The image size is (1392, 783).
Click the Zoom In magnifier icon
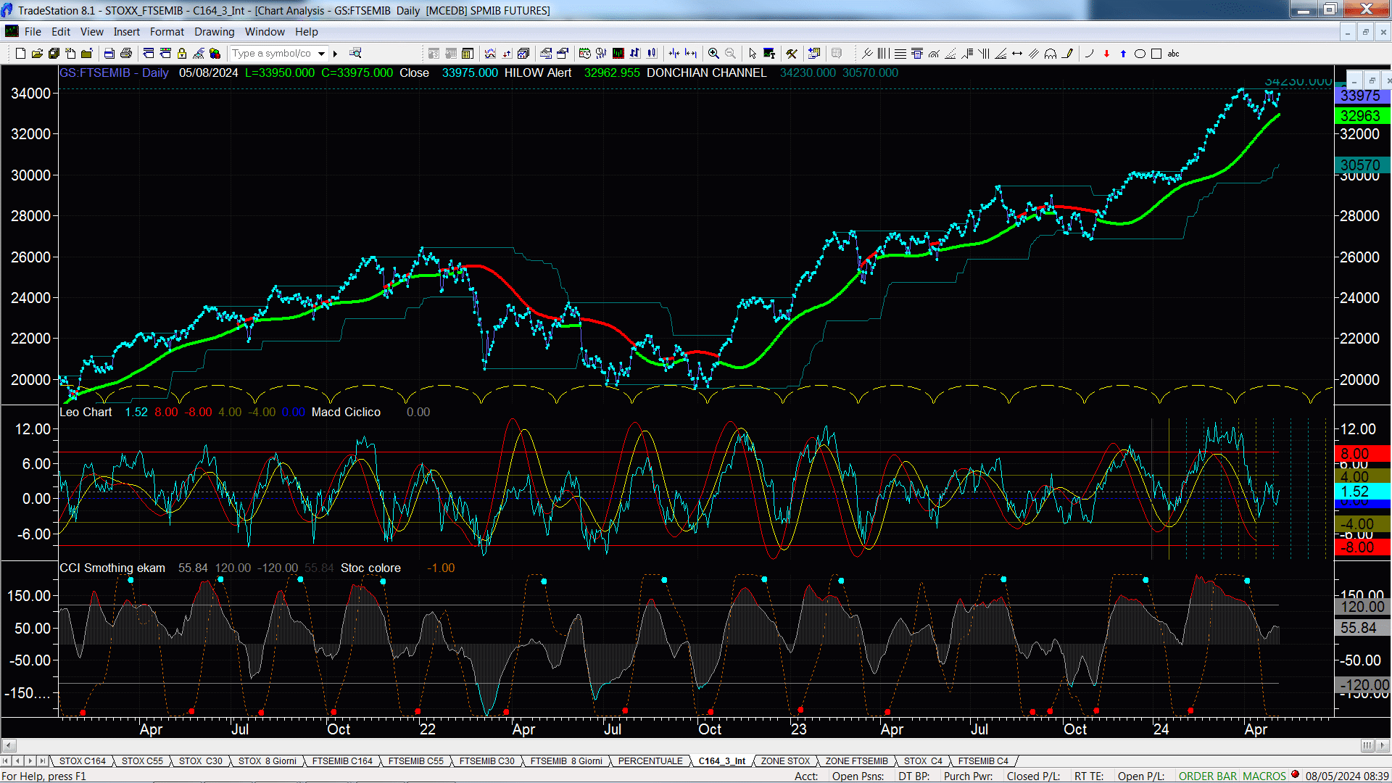click(713, 54)
